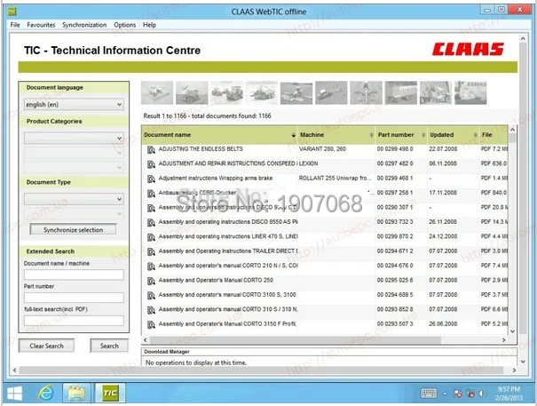
Task: Click the TIC app icon in taskbar
Action: [110, 393]
